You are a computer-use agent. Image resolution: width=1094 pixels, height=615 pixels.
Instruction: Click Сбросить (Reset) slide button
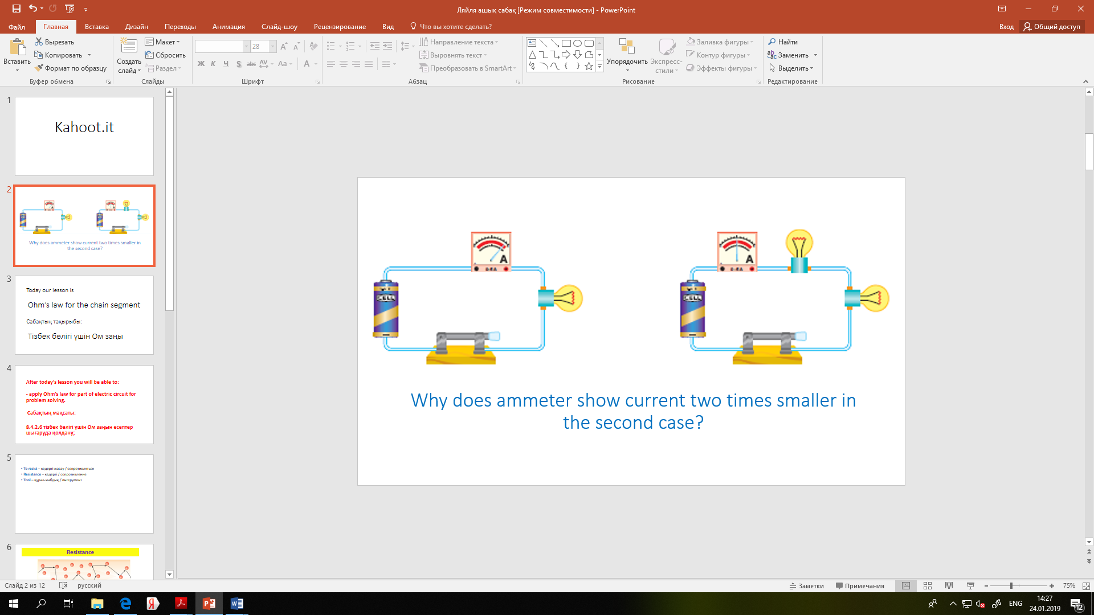165,55
